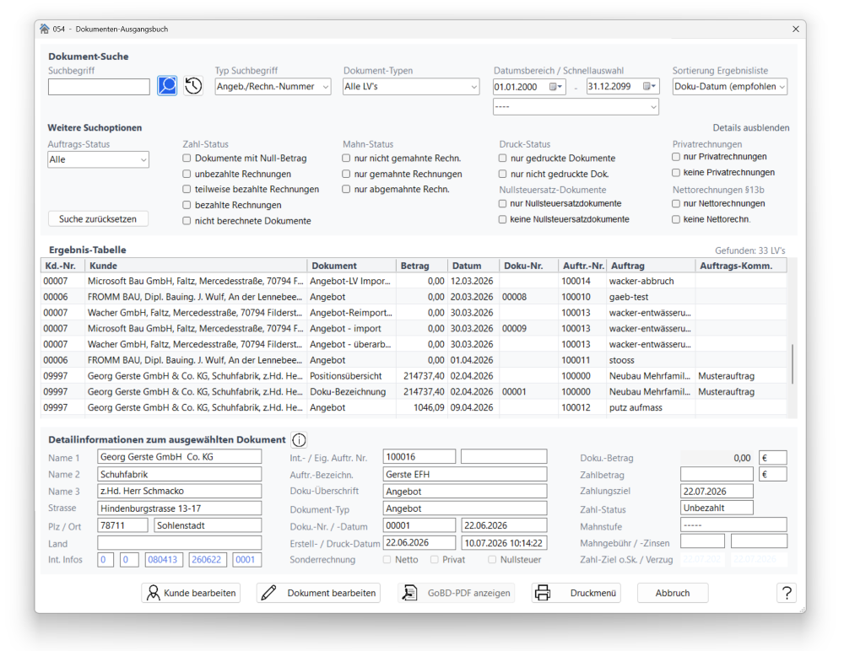Screen dimensions: 844x651
Task: Click the Abbruch button
Action: click(x=673, y=593)
